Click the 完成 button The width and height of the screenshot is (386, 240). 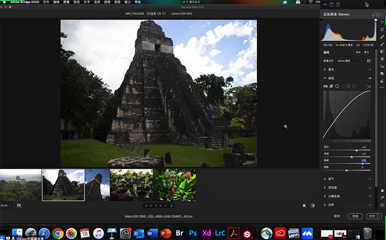coord(355,216)
